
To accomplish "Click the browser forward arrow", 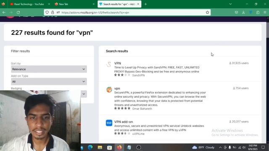I will [11, 12].
